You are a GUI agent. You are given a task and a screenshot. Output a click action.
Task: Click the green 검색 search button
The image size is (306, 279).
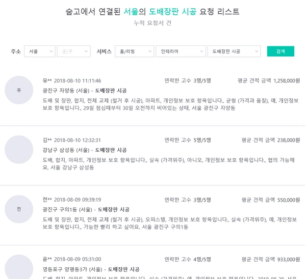click(280, 51)
